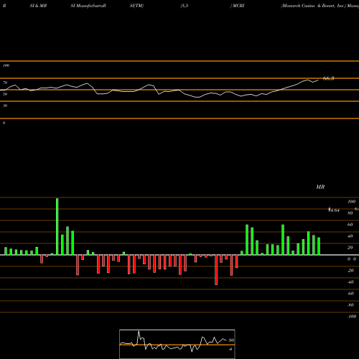Click the longest red bar in the MR histogram

click(x=216, y=270)
